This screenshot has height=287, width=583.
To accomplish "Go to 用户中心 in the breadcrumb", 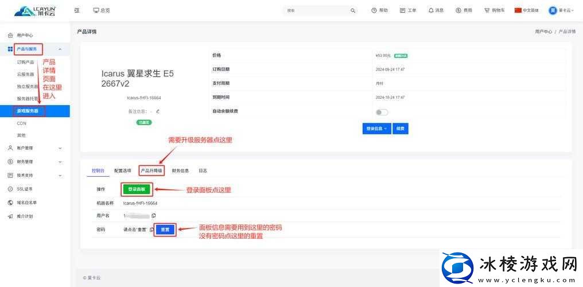I will (543, 32).
